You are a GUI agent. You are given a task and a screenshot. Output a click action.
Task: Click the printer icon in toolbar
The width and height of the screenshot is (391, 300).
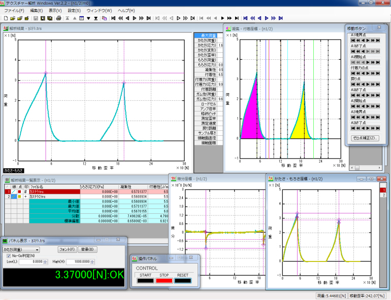(58, 18)
